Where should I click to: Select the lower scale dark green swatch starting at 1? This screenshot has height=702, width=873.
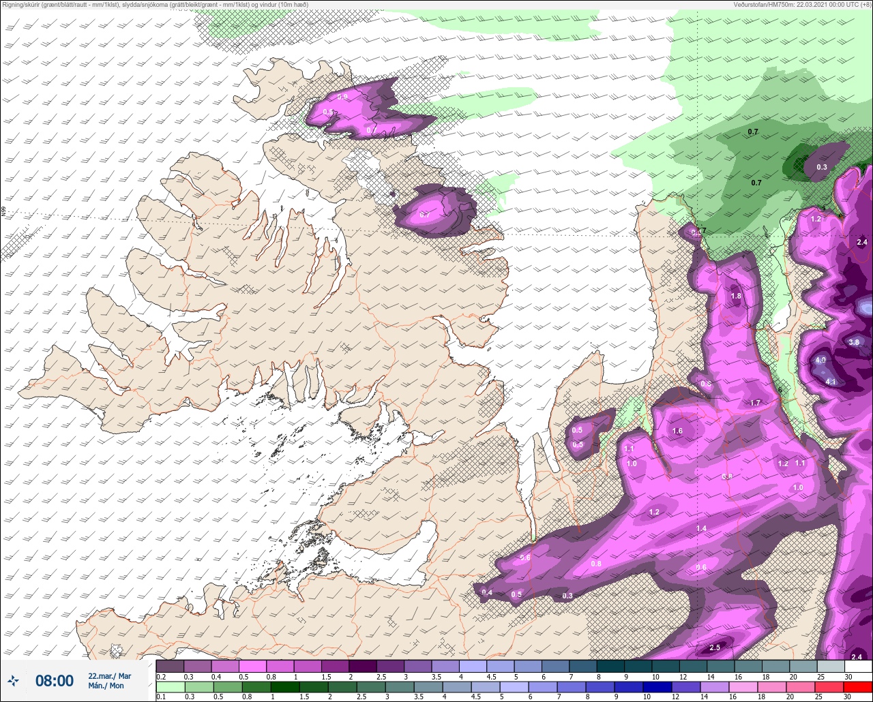285,687
